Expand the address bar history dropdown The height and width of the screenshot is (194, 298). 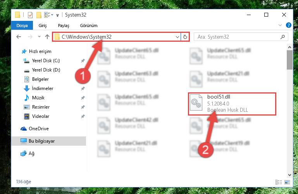pyautogui.click(x=177, y=37)
